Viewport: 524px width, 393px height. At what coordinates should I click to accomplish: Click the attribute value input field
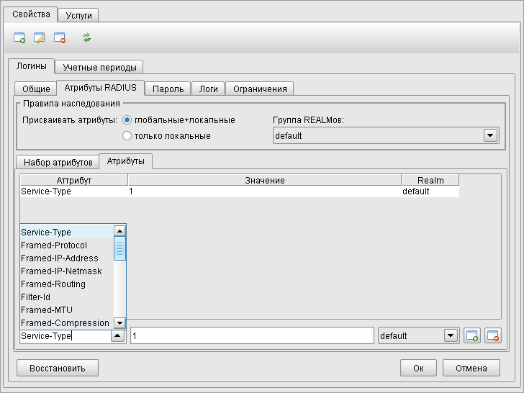click(251, 335)
